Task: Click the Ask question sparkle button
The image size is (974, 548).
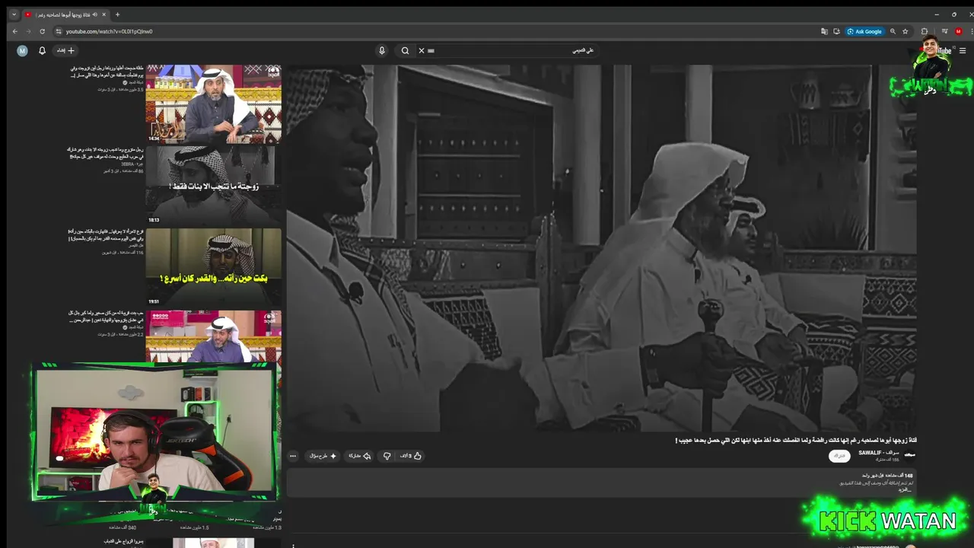Action: (x=323, y=456)
